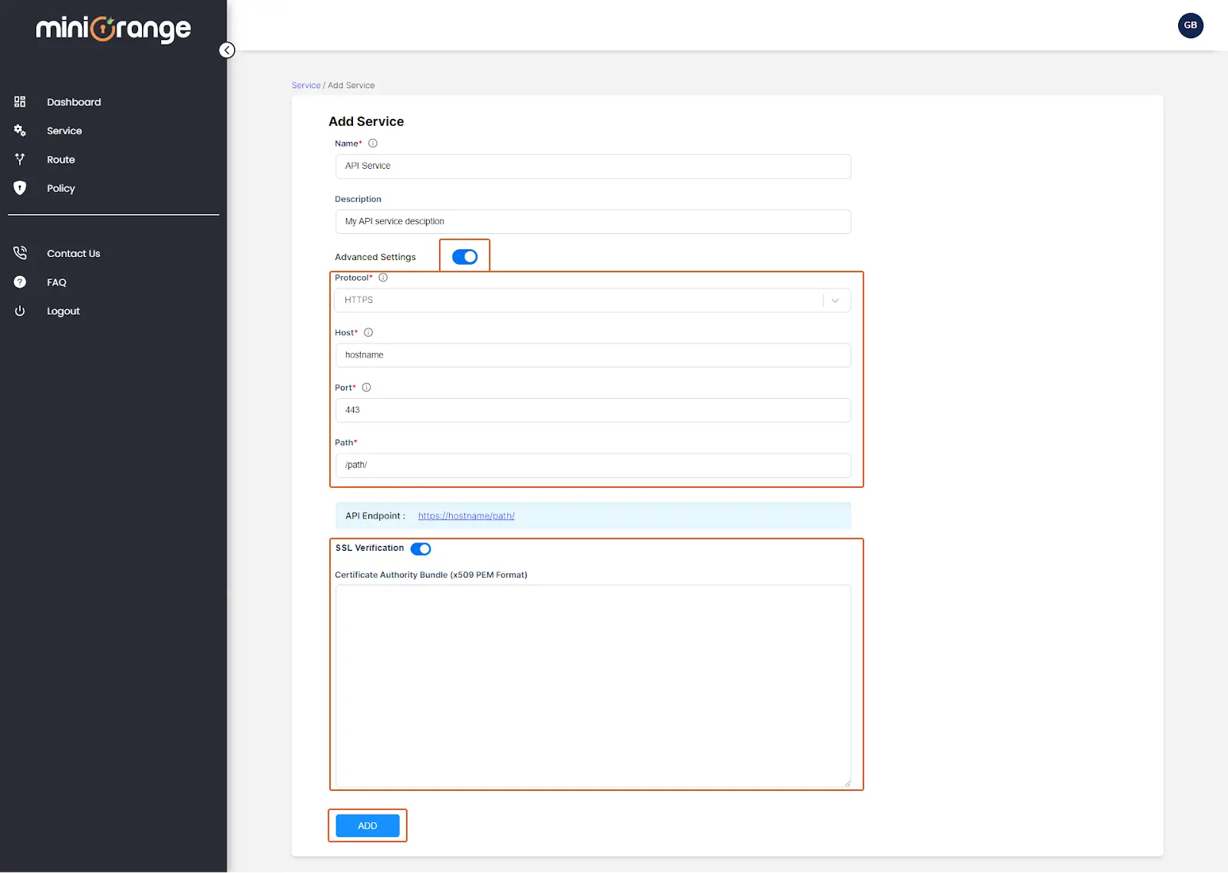Image resolution: width=1228 pixels, height=873 pixels.
Task: Click the Dashboard grid icon
Action: point(20,102)
